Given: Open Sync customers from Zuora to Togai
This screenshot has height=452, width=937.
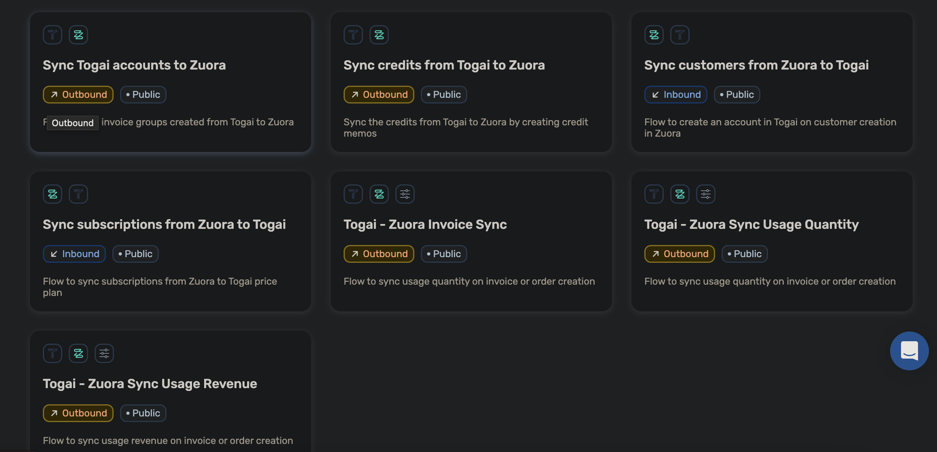Looking at the screenshot, I should click(756, 65).
